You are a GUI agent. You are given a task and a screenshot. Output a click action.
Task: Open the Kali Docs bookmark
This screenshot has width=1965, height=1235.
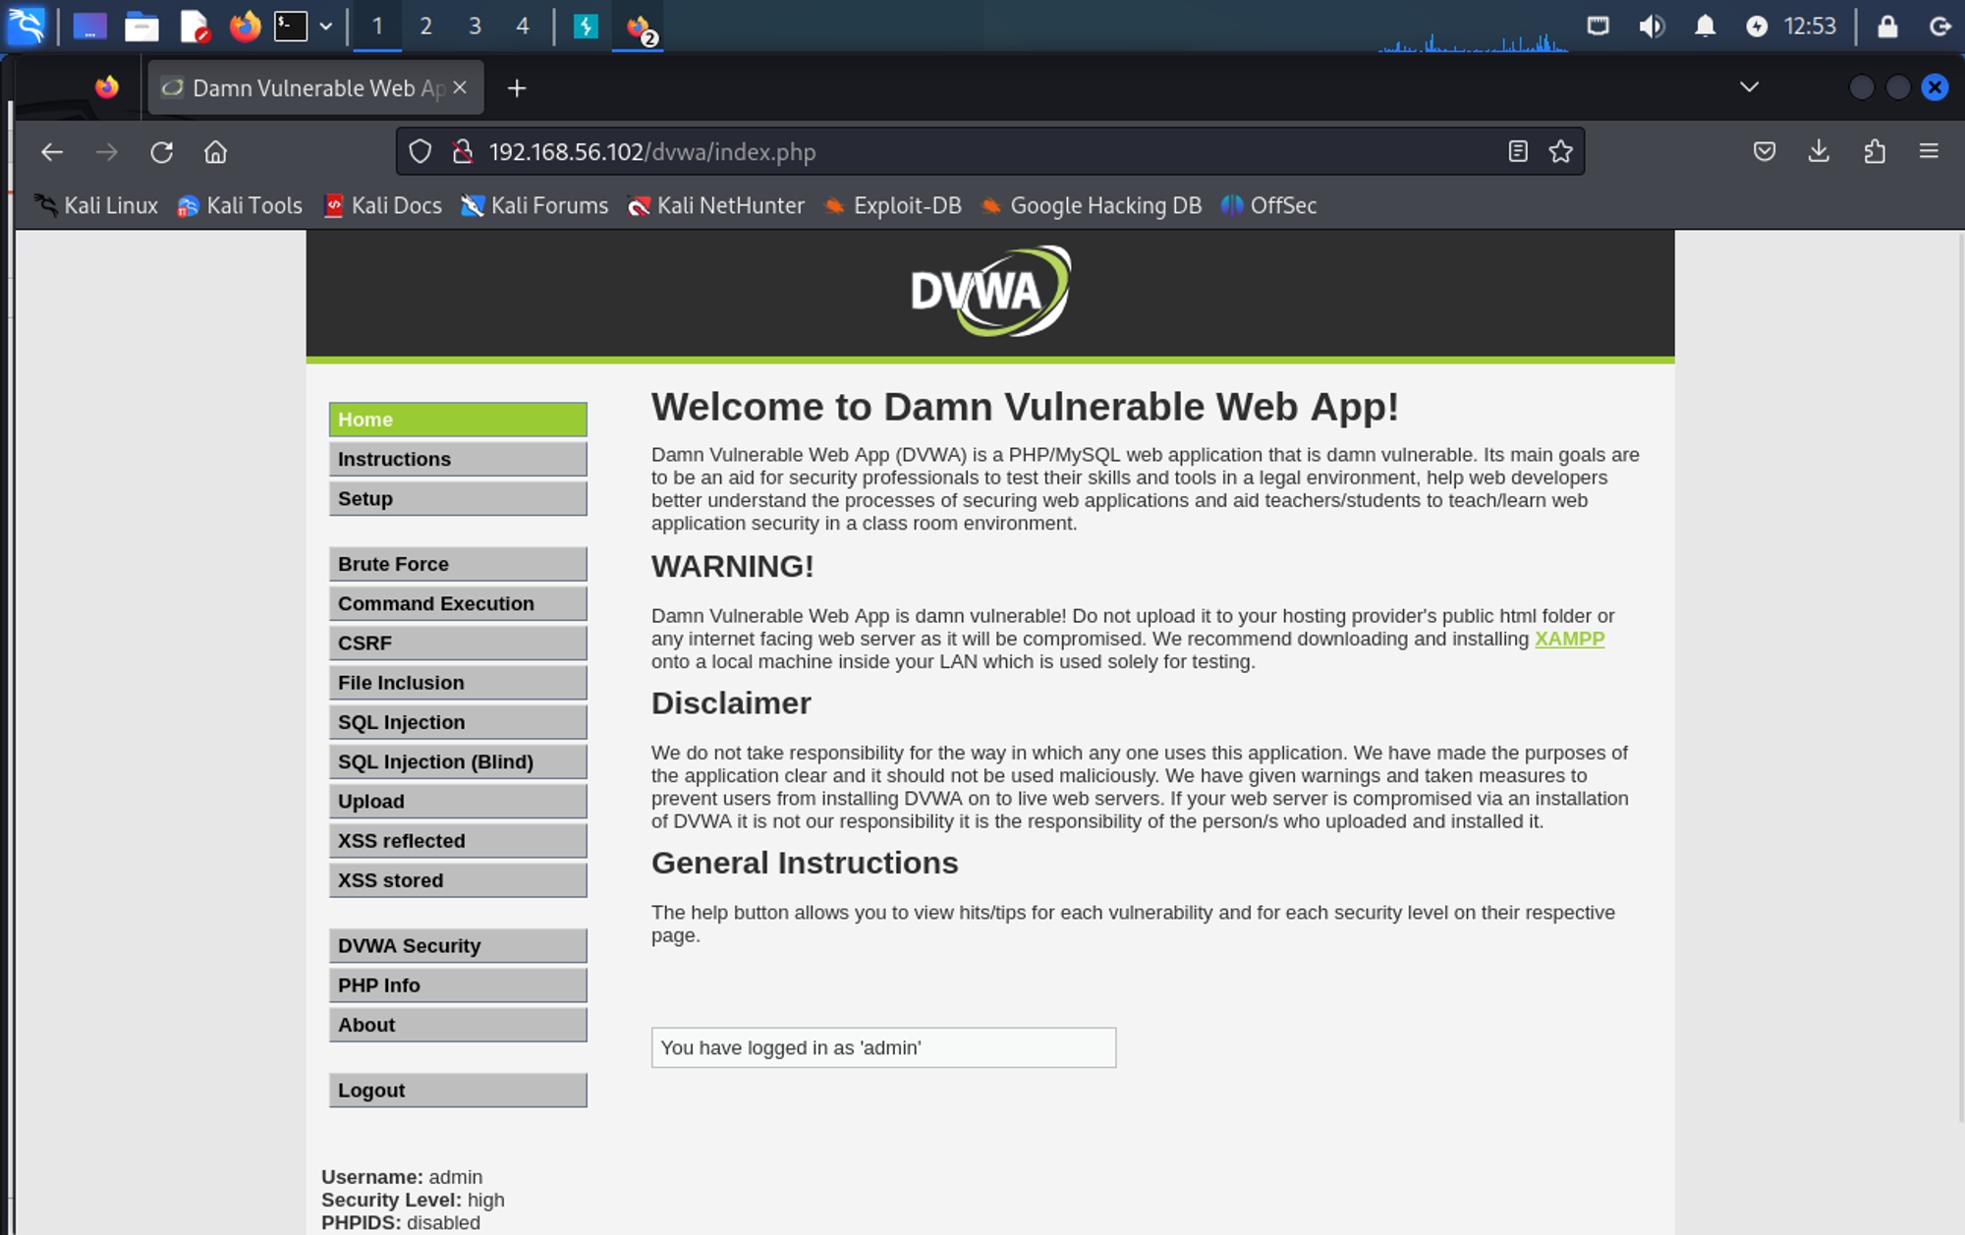point(383,205)
